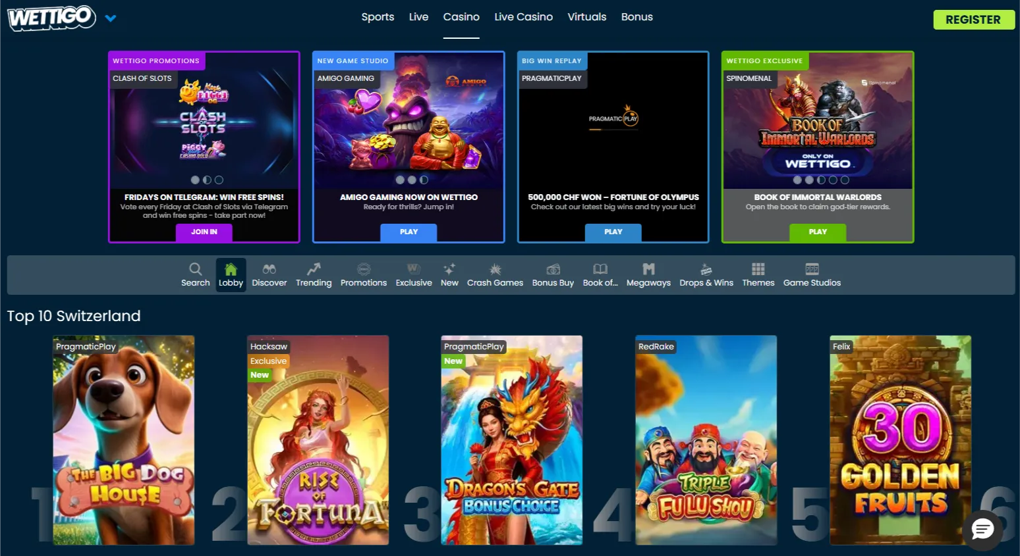Open 30 Golden Fruits game
Image resolution: width=1020 pixels, height=556 pixels.
tap(900, 440)
